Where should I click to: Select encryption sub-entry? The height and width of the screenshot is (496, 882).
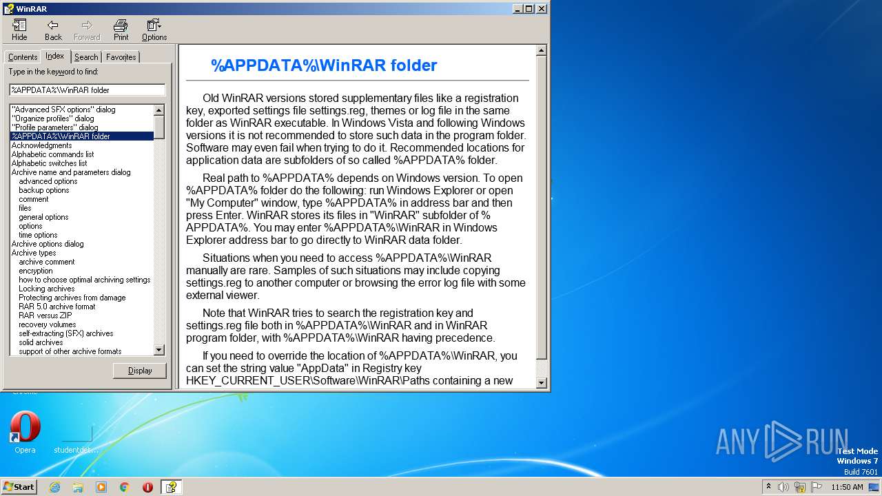coord(36,271)
